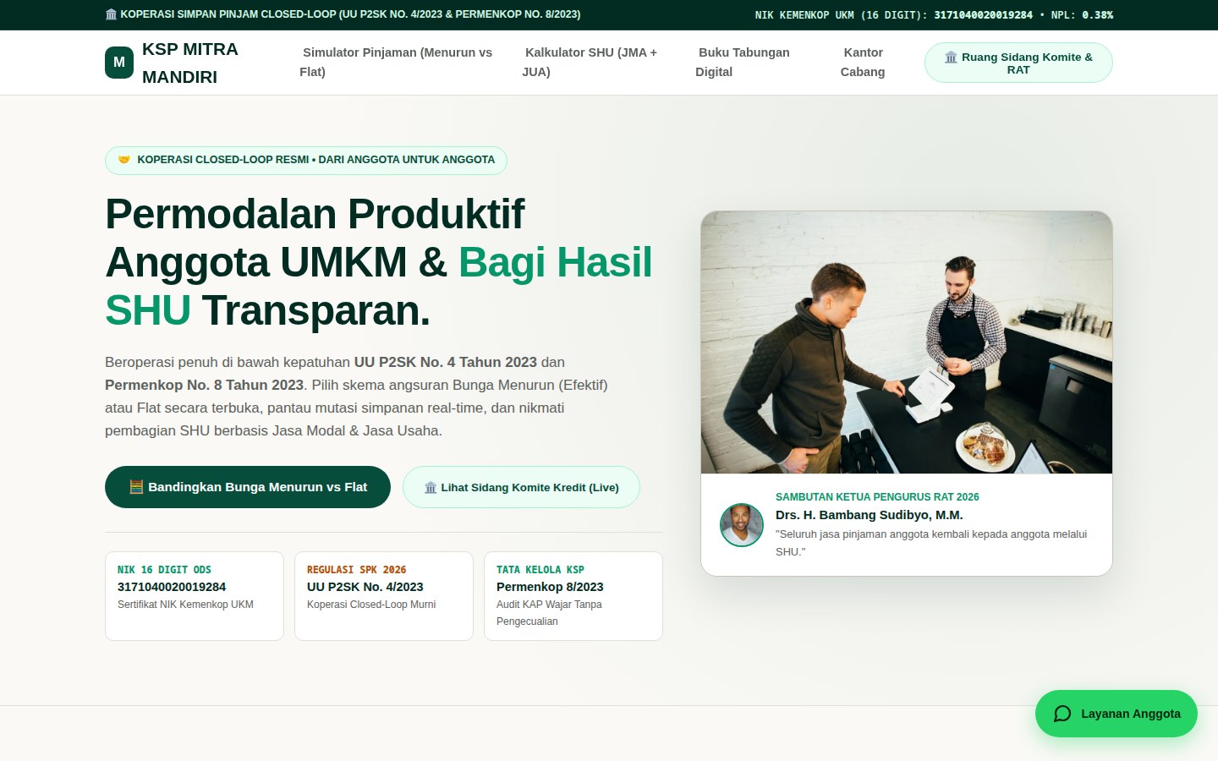Open the Layanan Anggota chat button
Image resolution: width=1218 pixels, height=761 pixels.
point(1116,714)
